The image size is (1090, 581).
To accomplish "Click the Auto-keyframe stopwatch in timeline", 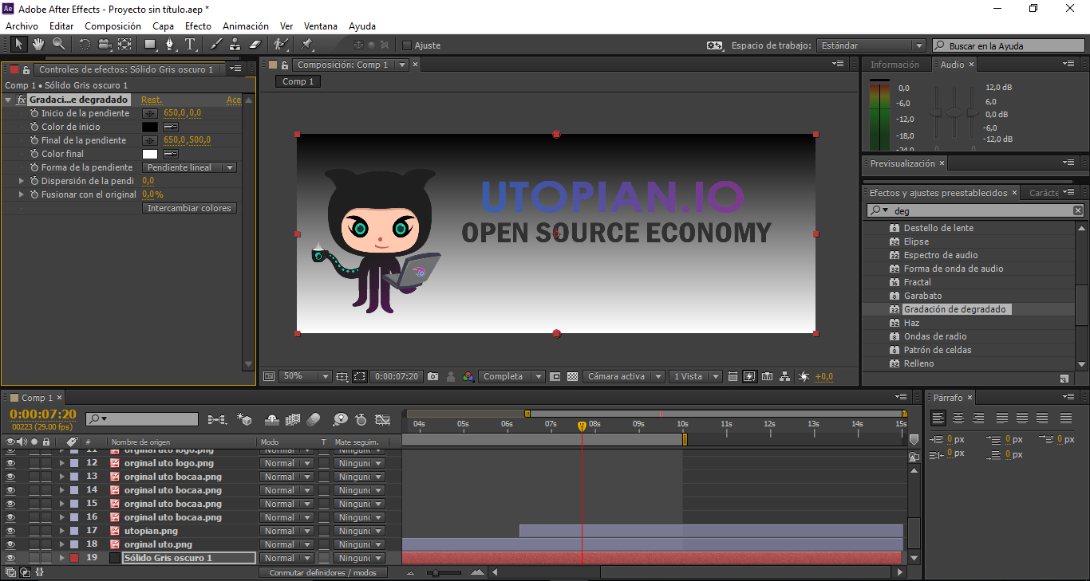I will pyautogui.click(x=361, y=419).
